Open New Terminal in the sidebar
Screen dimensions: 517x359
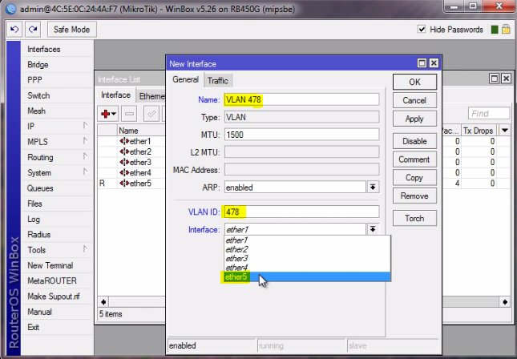click(x=58, y=265)
